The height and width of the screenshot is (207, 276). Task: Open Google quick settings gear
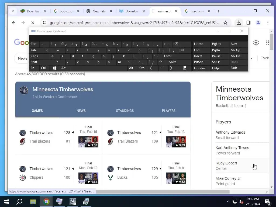coord(256,43)
